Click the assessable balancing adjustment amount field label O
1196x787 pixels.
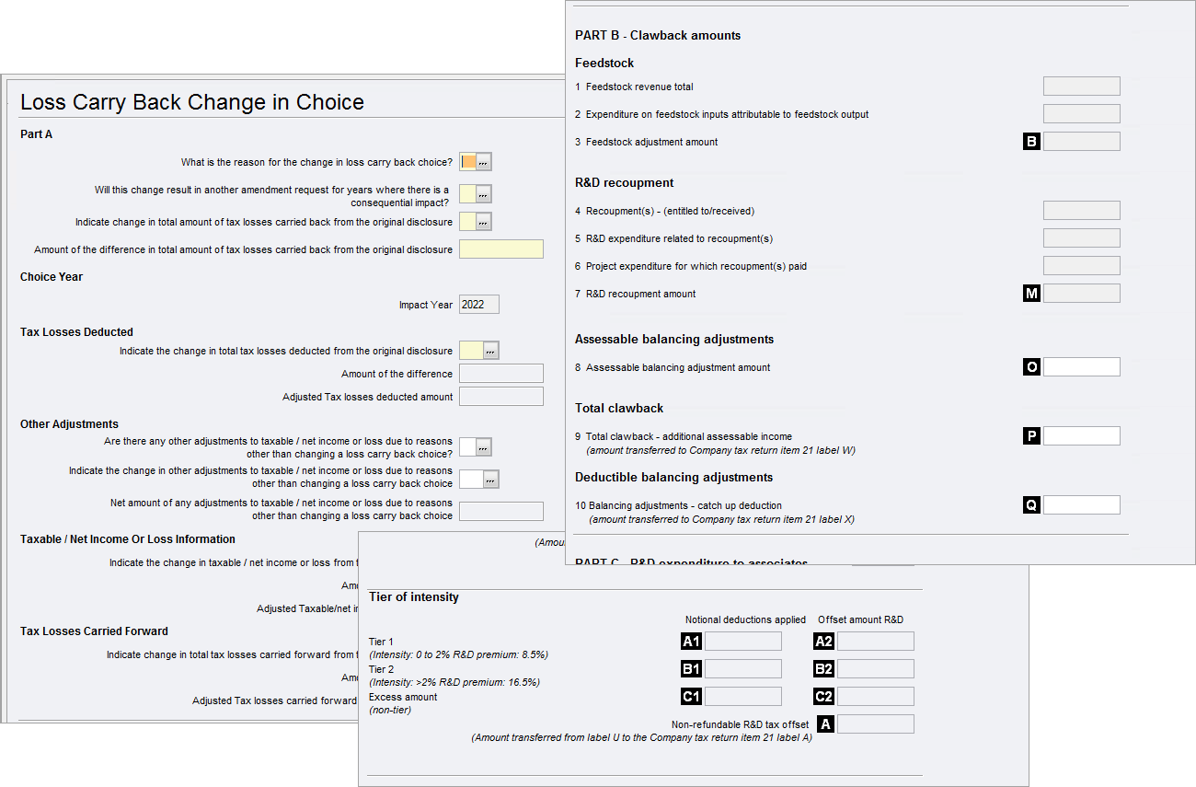click(1082, 367)
